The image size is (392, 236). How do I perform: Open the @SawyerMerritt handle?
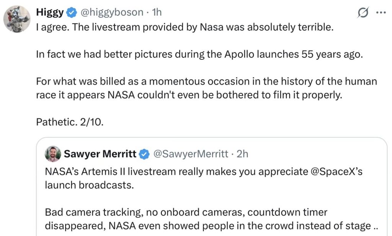tap(191, 154)
